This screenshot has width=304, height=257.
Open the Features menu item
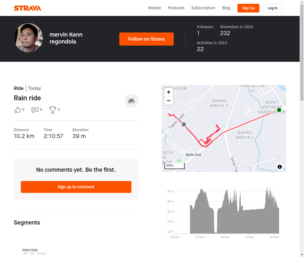(176, 8)
